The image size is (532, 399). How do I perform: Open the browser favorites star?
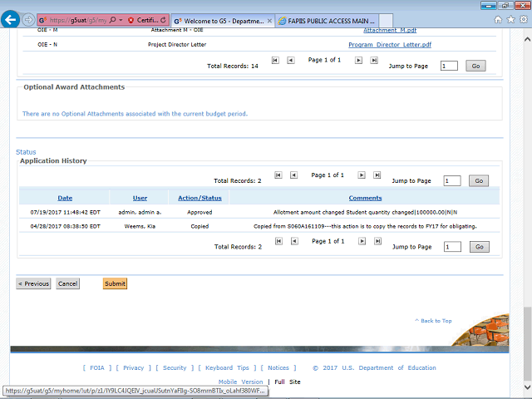point(510,19)
